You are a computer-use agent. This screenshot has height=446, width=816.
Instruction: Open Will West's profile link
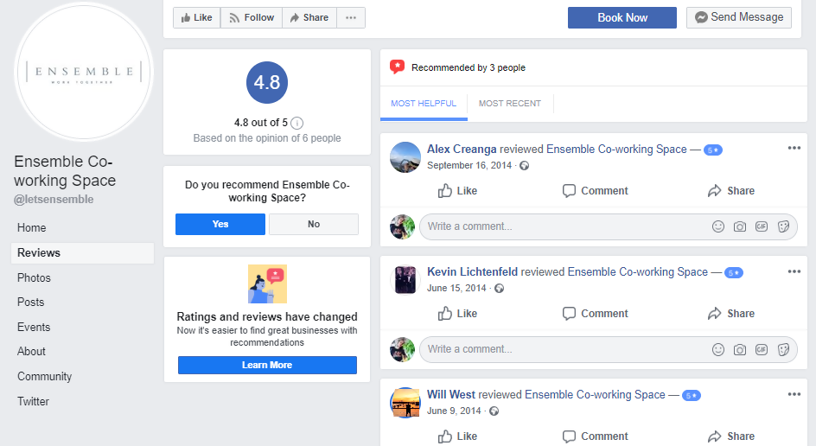coord(450,395)
